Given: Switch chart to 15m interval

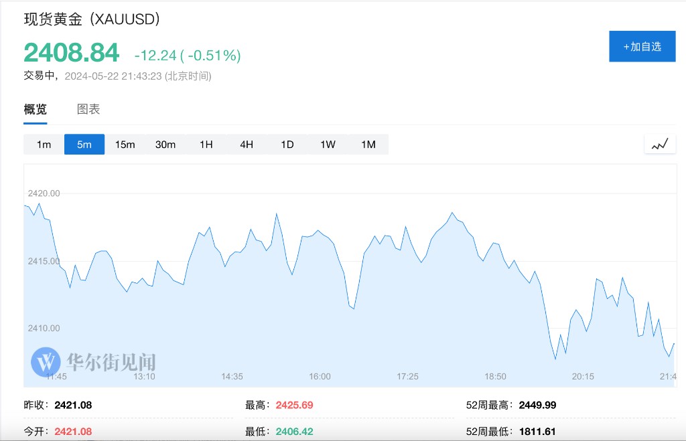Looking at the screenshot, I should (x=125, y=145).
